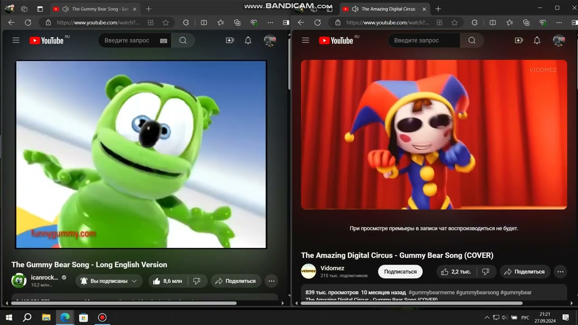Add left page to favorites with star
The height and width of the screenshot is (325, 578).
pyautogui.click(x=166, y=23)
